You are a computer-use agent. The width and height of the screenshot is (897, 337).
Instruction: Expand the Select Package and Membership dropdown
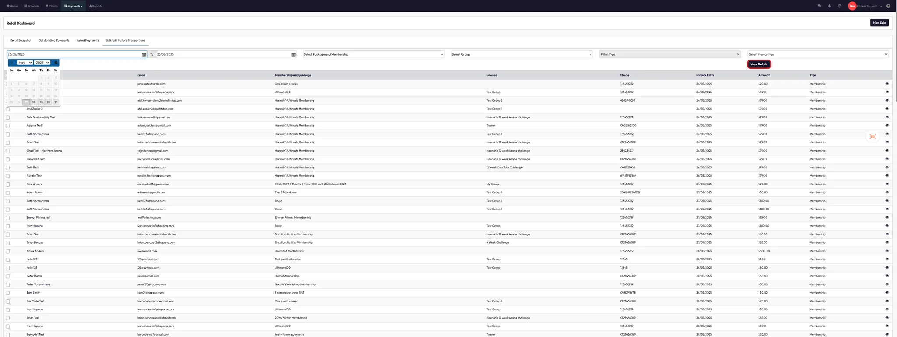click(373, 54)
